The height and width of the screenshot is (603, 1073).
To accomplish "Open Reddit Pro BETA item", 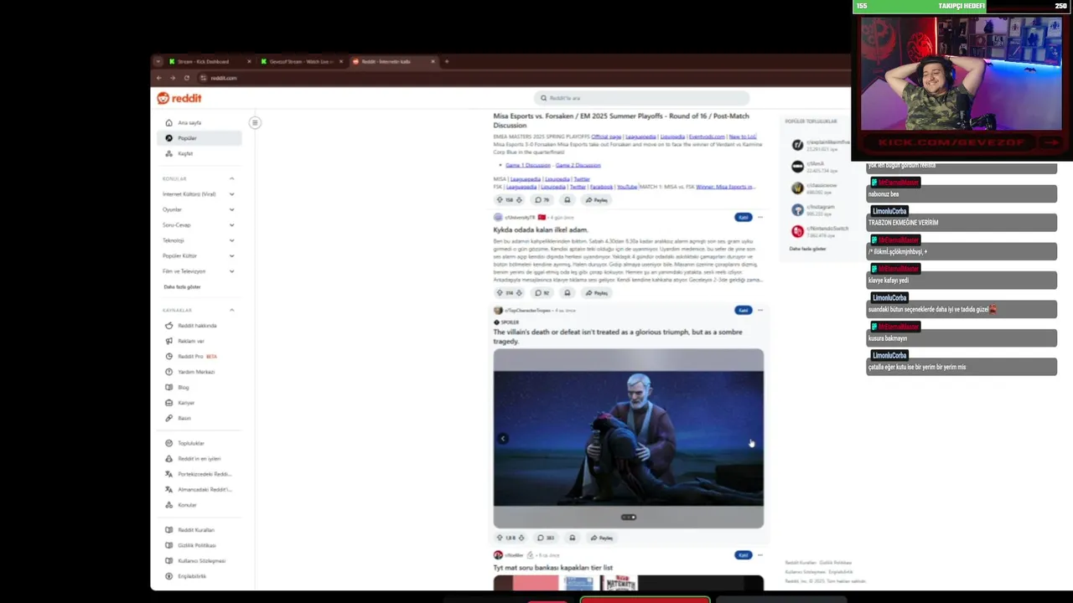I will [x=199, y=357].
